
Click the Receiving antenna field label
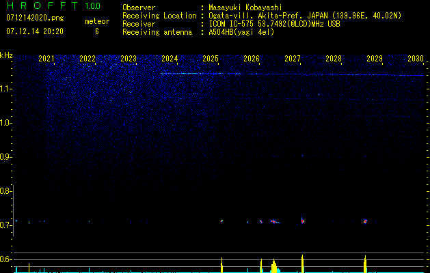pos(157,32)
